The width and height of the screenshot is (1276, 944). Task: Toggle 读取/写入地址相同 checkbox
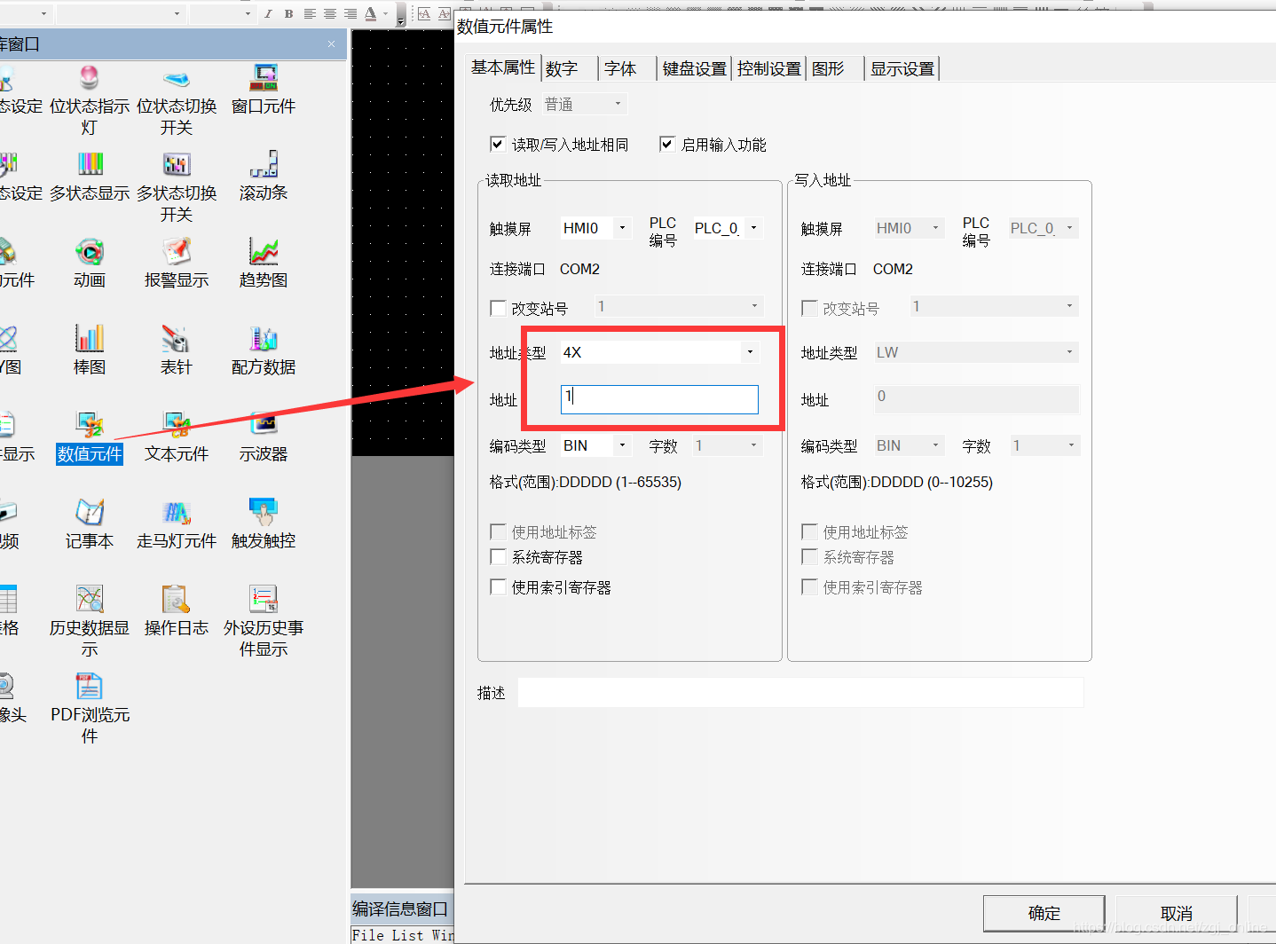[498, 144]
